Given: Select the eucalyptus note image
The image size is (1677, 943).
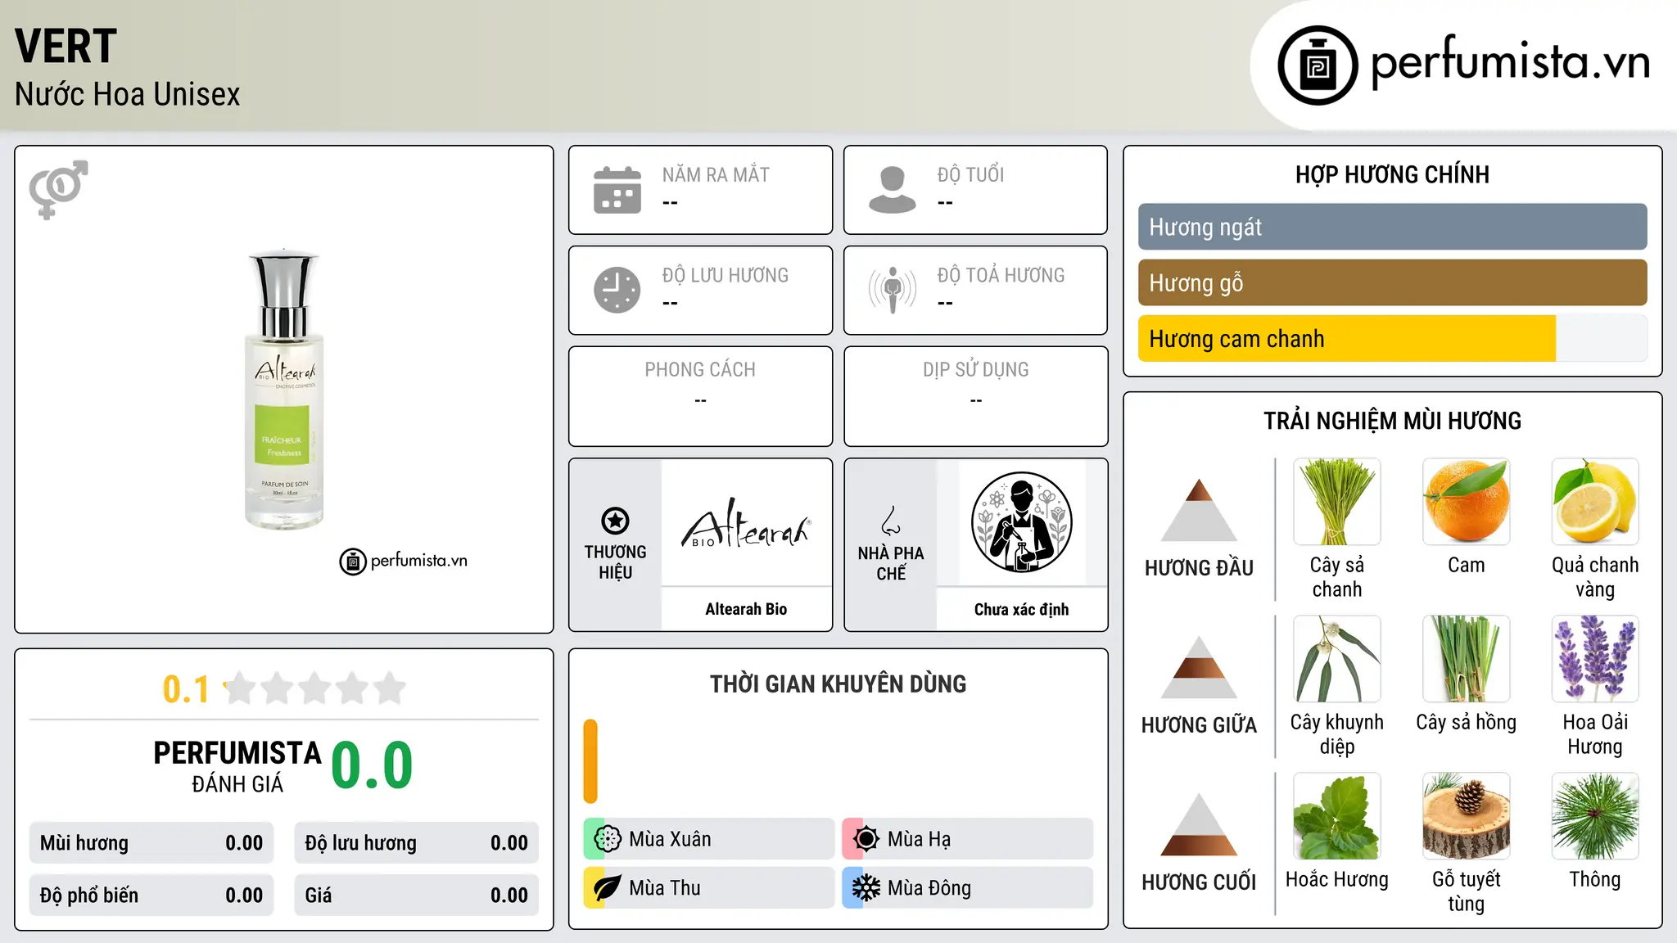Looking at the screenshot, I should coord(1337,659).
